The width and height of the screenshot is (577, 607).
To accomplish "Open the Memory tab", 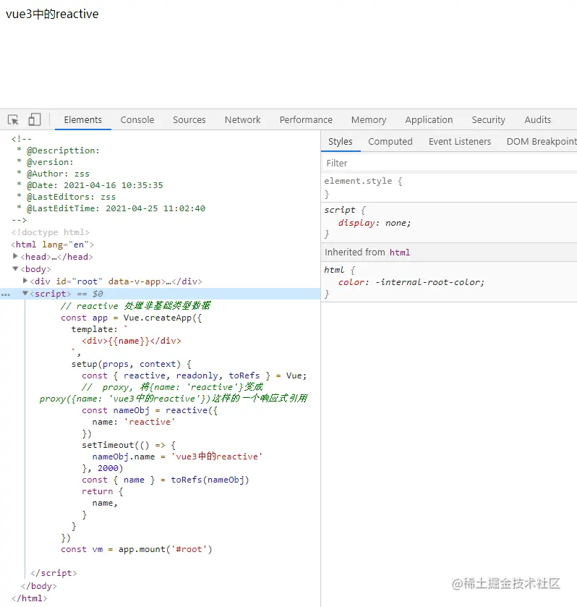I will pos(369,120).
